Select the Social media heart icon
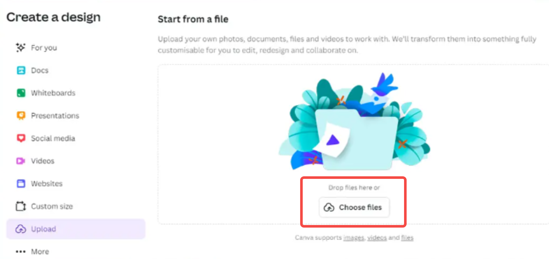Image resolution: width=549 pixels, height=259 pixels. coord(21,138)
